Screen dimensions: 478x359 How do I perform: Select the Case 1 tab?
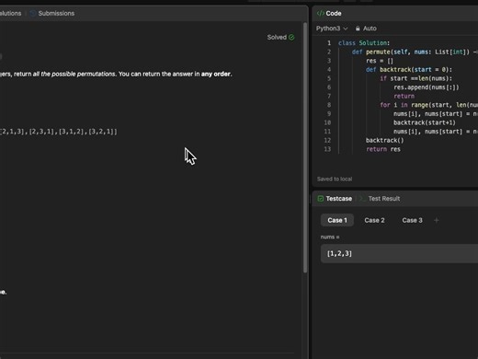tap(337, 220)
